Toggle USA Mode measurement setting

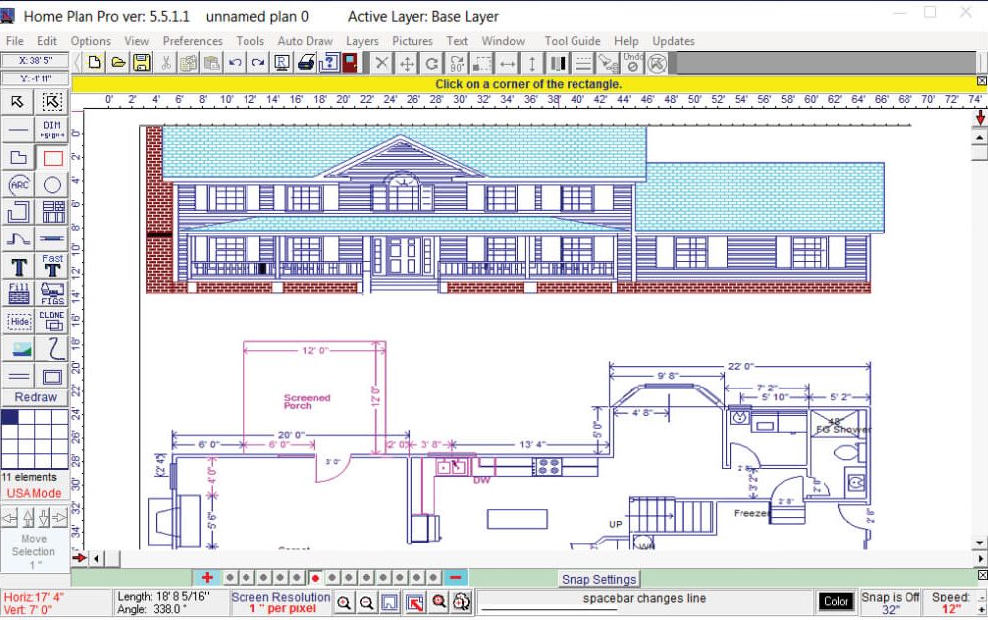coord(34,493)
